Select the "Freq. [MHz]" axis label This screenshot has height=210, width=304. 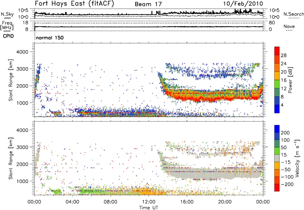(7, 25)
